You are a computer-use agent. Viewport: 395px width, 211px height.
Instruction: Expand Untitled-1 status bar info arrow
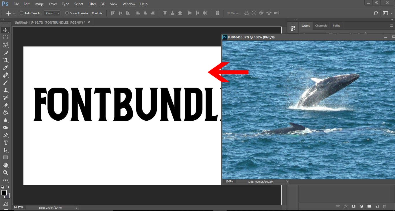(x=77, y=208)
